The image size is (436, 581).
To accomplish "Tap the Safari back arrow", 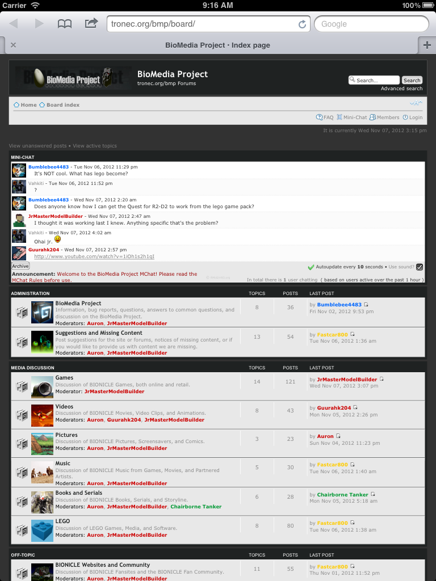I will pos(14,24).
